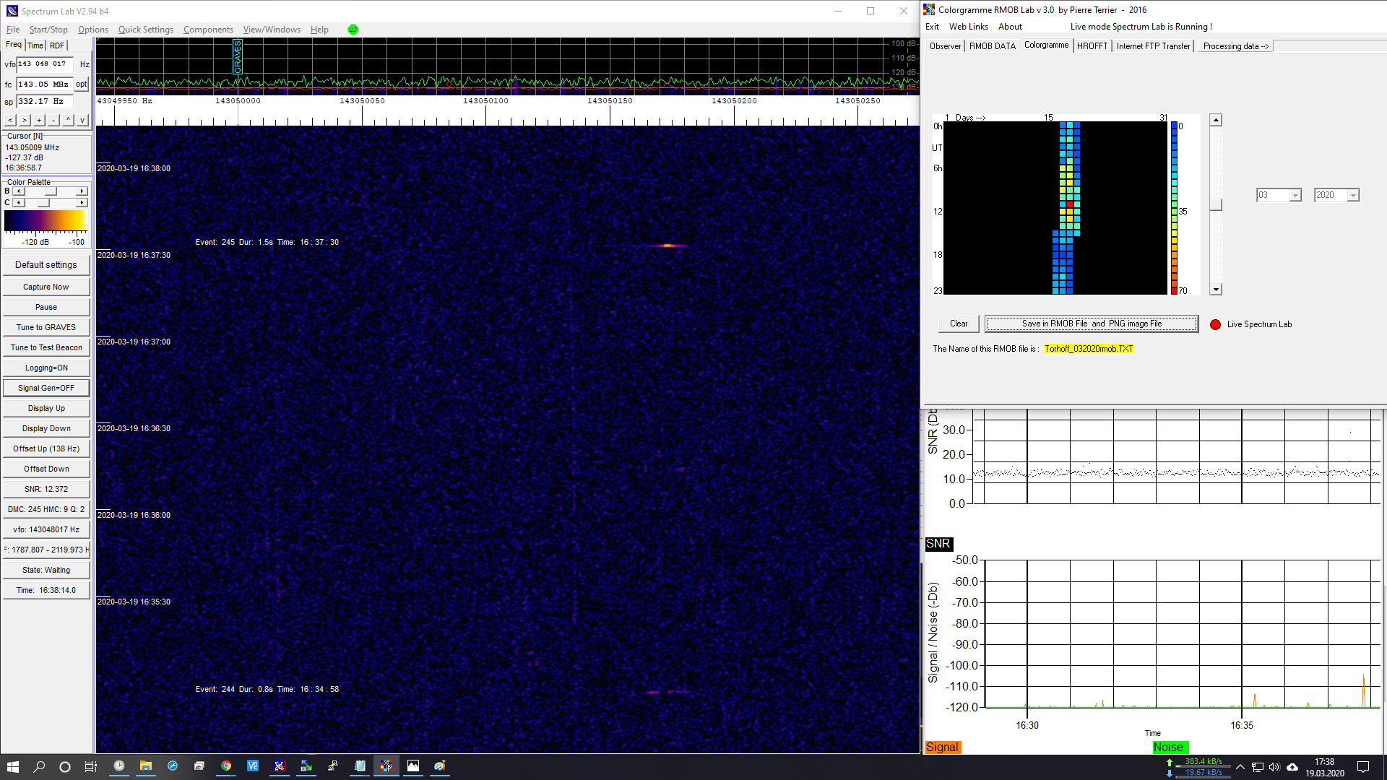The image size is (1387, 780).
Task: Click the '-' frequency zoom-out button
Action: [x=53, y=120]
